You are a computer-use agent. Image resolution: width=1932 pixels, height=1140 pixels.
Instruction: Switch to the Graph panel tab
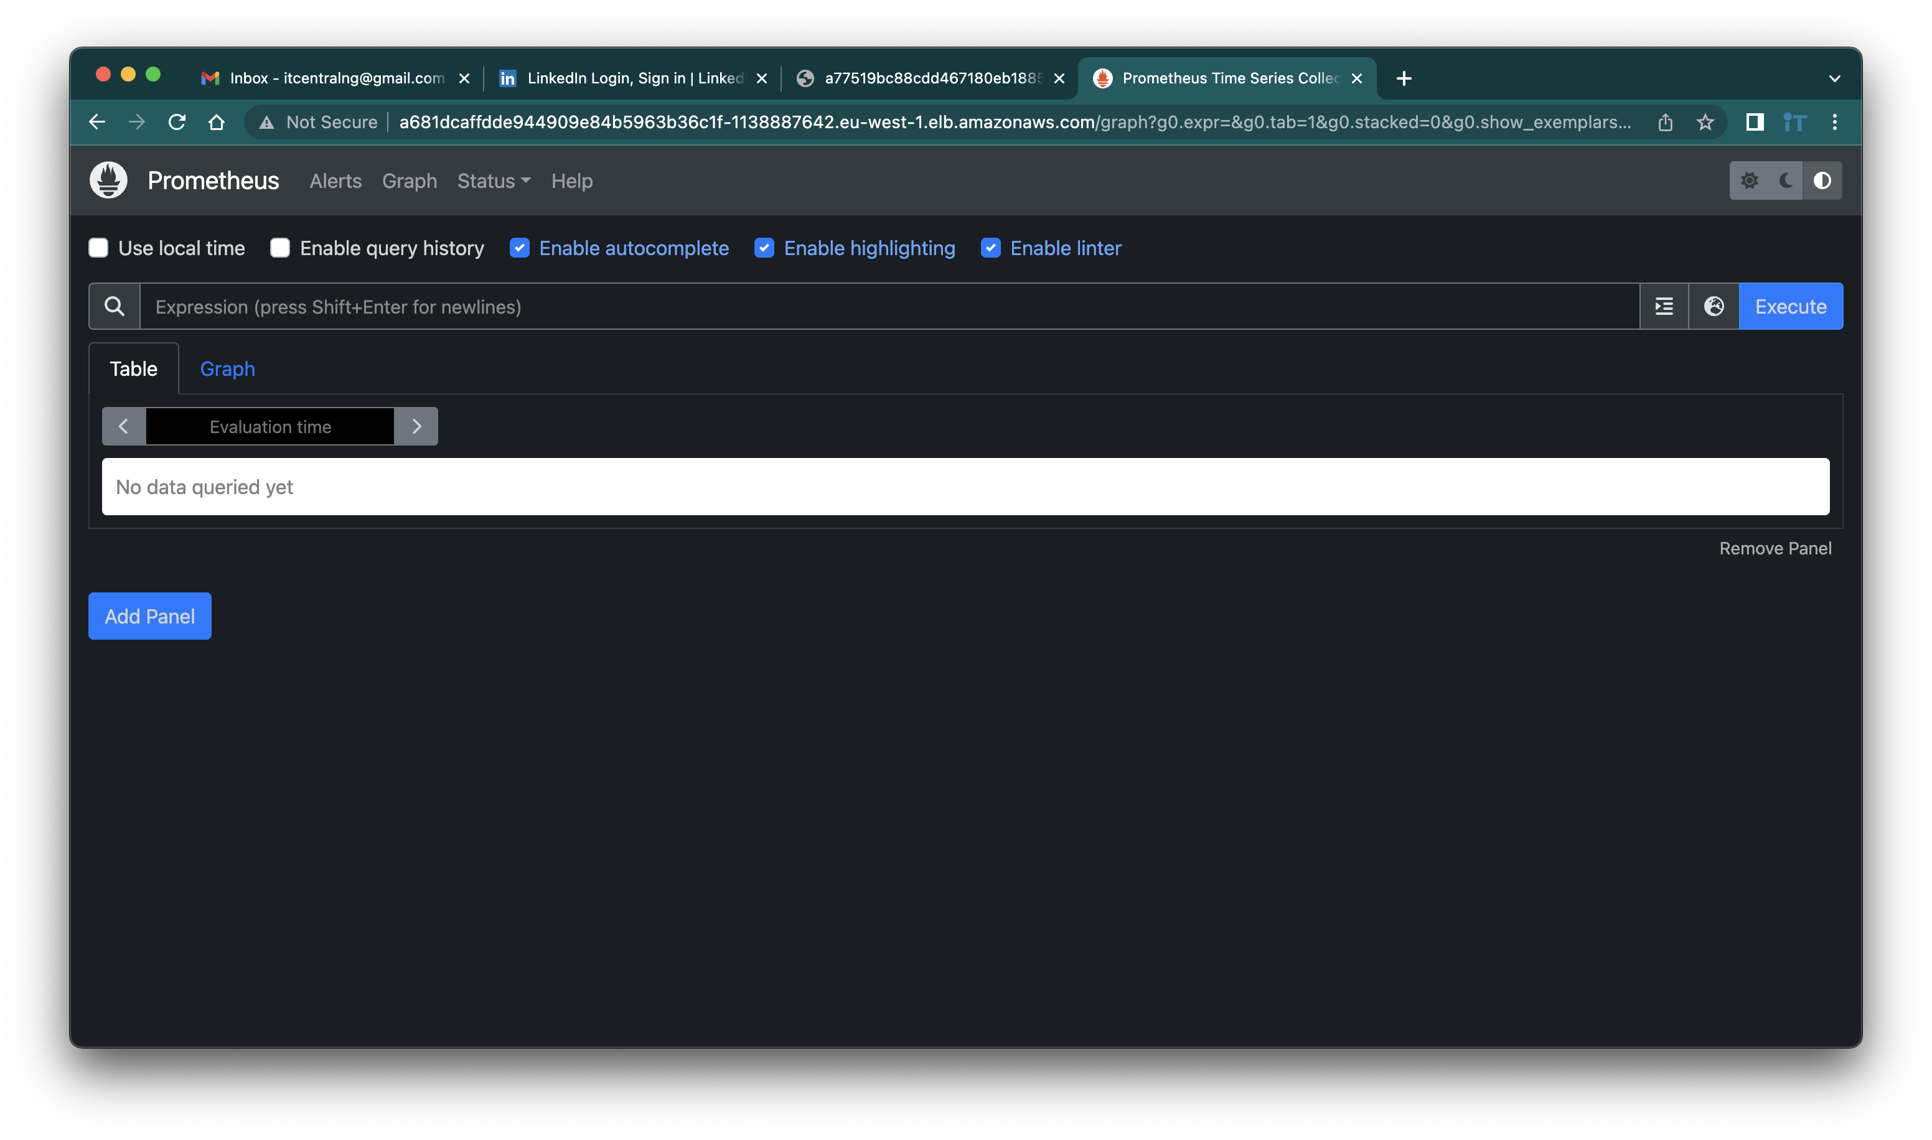(x=227, y=369)
